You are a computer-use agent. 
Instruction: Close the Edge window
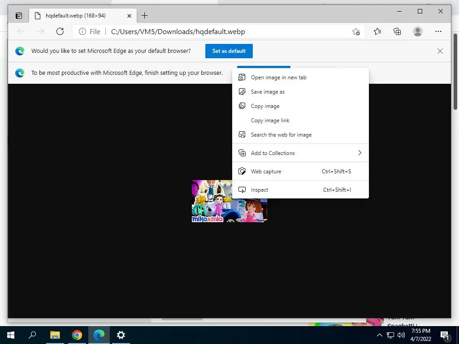pyautogui.click(x=440, y=11)
